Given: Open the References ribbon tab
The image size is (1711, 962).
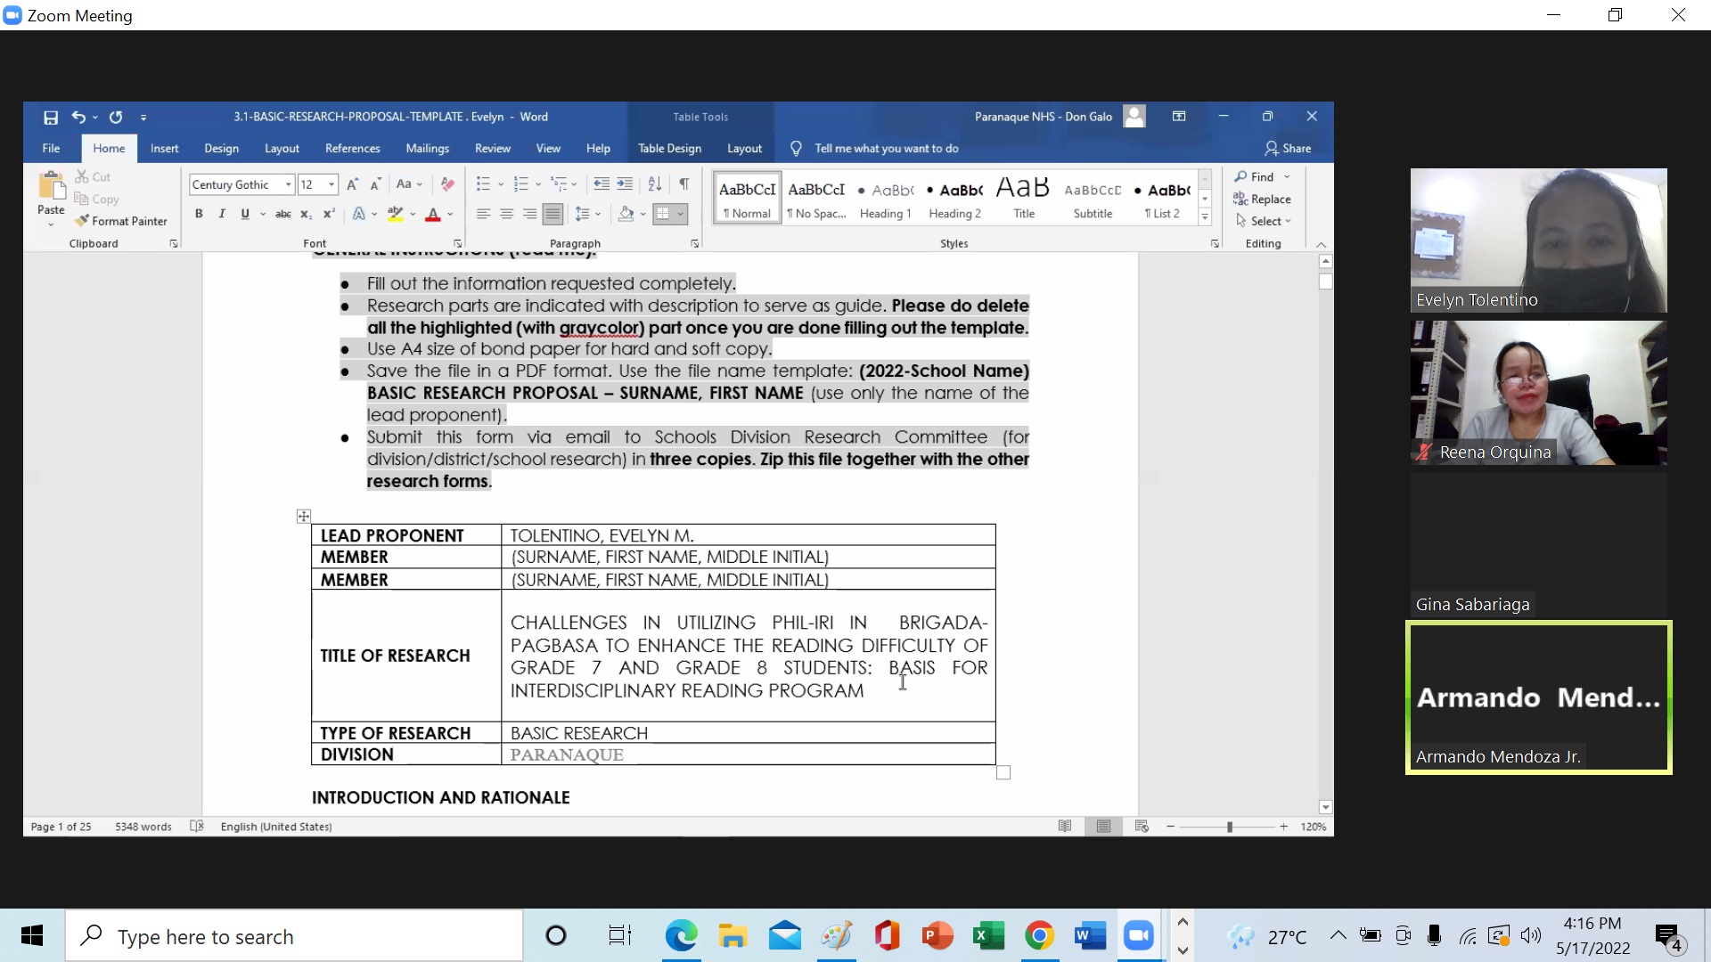Looking at the screenshot, I should click(352, 149).
